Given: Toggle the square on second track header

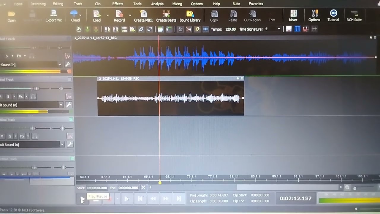Looking at the screenshot, I should [x=70, y=79].
